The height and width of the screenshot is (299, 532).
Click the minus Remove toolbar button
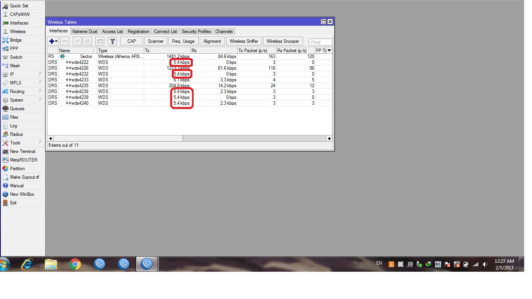tap(65, 41)
